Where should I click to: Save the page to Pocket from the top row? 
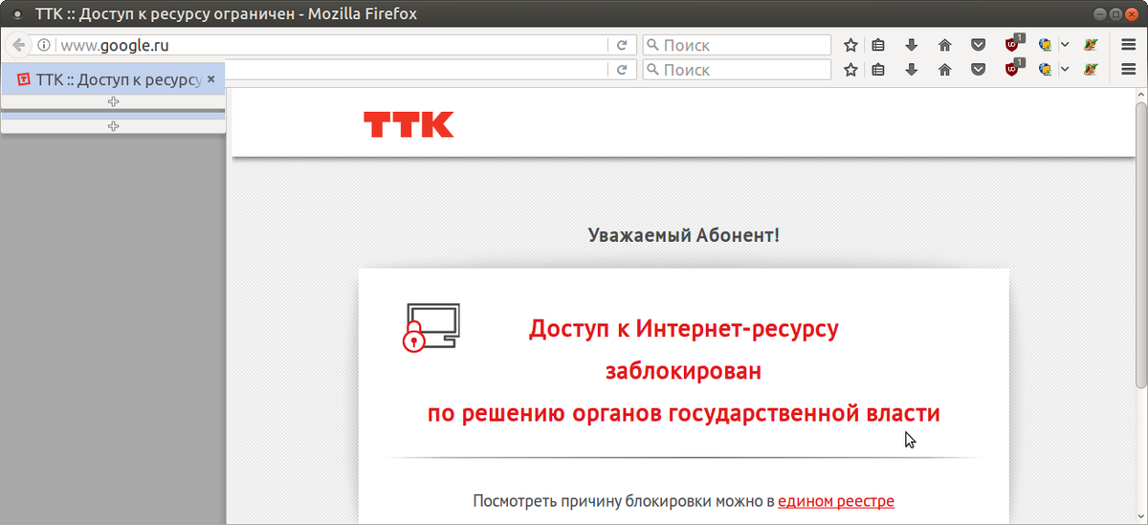(x=978, y=45)
